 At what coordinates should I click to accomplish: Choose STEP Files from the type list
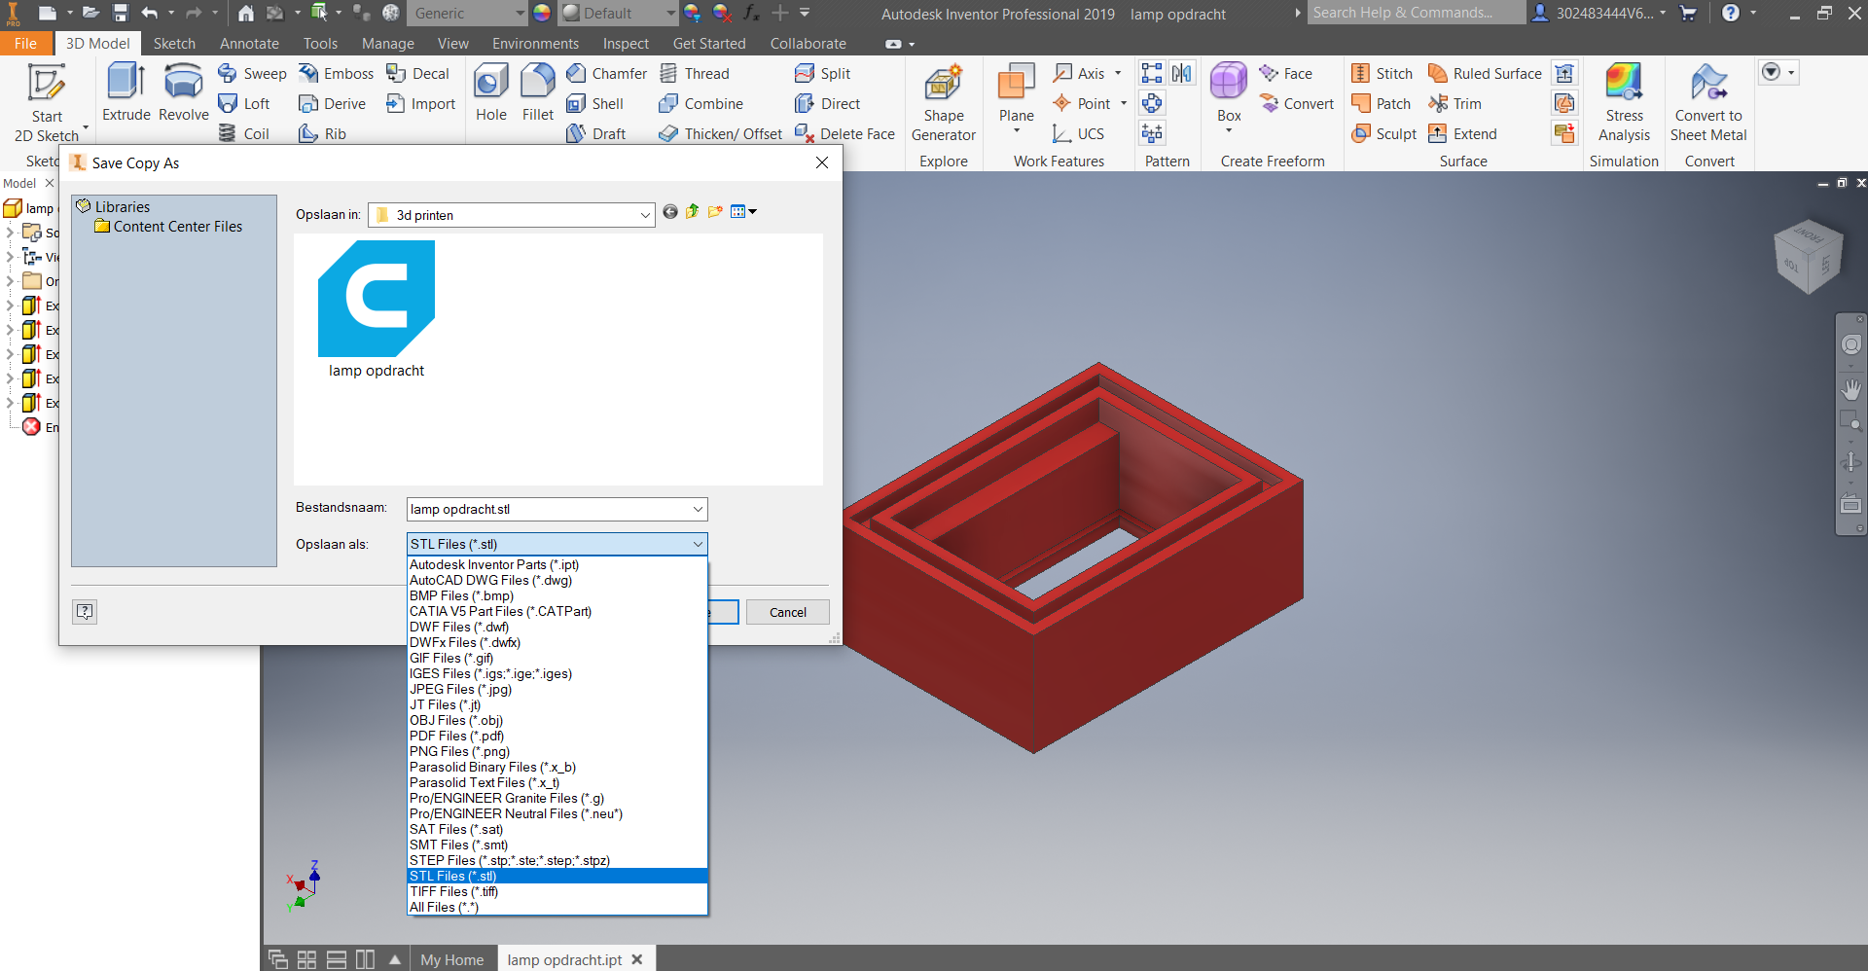[x=509, y=860]
